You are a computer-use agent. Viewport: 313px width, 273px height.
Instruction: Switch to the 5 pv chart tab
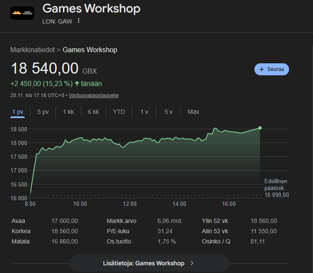click(43, 112)
